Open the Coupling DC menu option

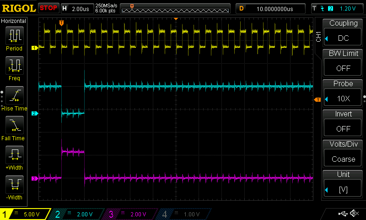point(343,37)
